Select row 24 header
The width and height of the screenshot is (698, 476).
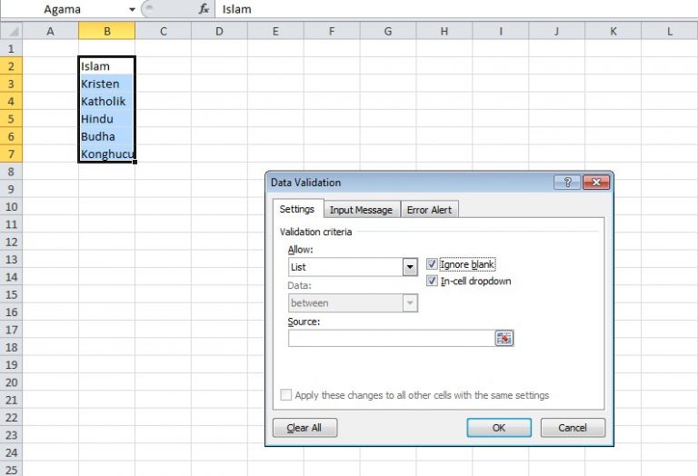(x=11, y=452)
